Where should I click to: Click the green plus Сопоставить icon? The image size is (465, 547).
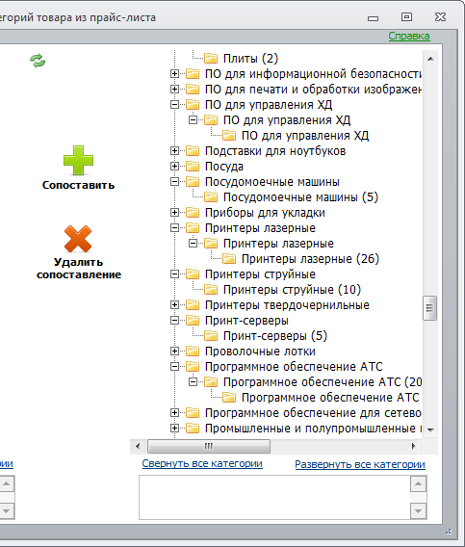[x=78, y=160]
